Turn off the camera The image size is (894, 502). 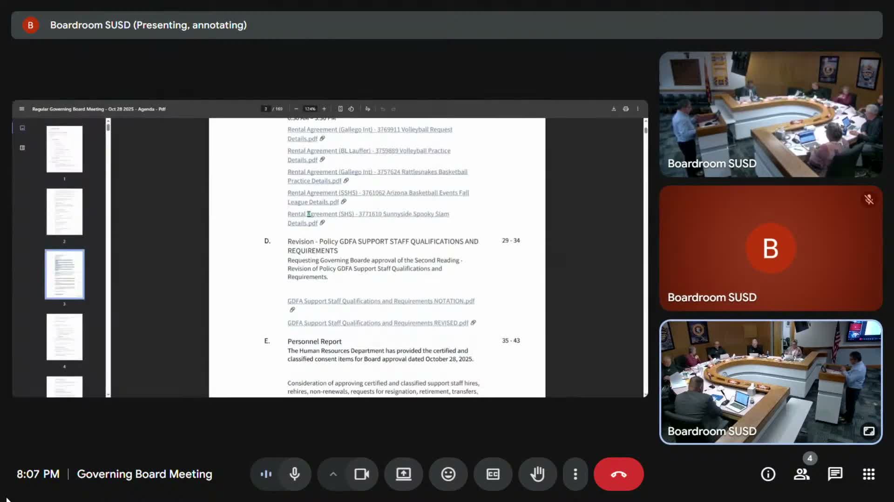(361, 474)
